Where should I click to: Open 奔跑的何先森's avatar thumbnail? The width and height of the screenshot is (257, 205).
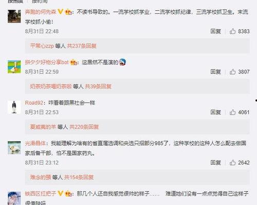pos(14,16)
